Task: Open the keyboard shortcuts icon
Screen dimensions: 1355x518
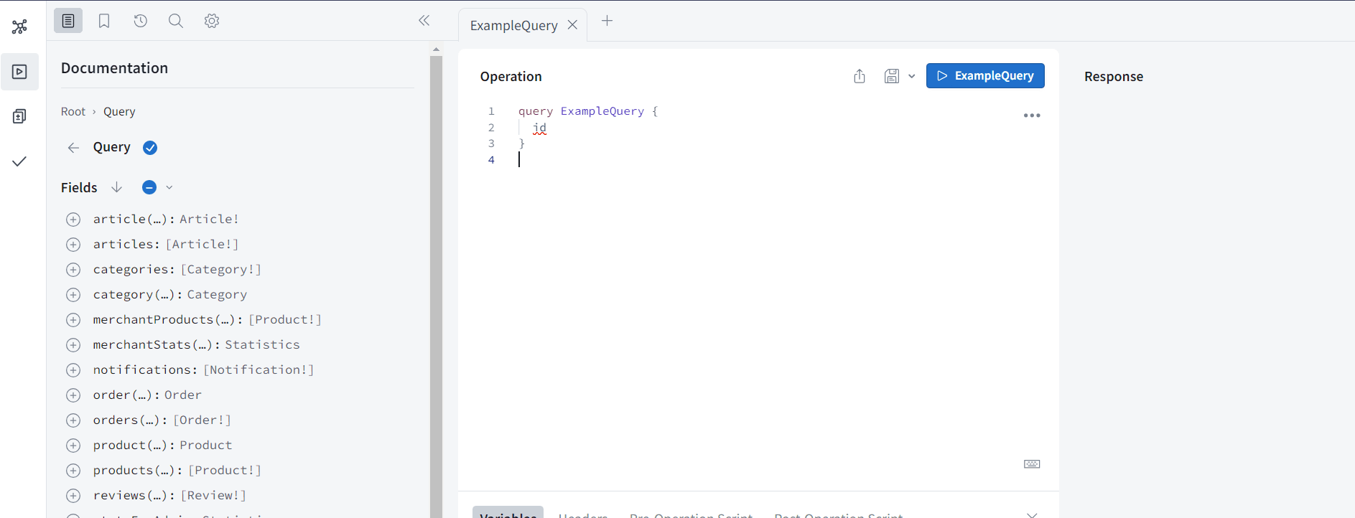Action: [1032, 464]
